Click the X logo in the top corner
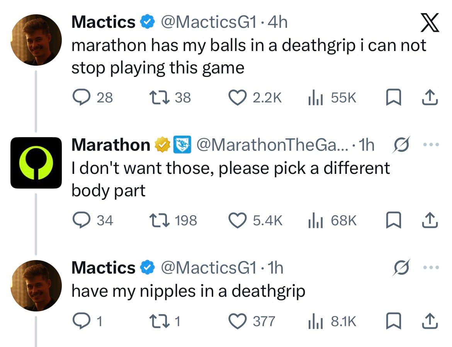 [430, 22]
